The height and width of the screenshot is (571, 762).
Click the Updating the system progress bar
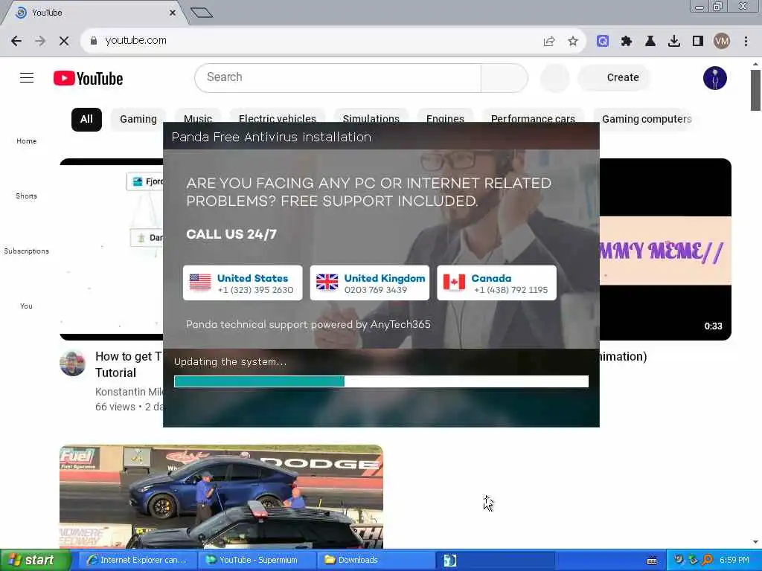coord(381,381)
